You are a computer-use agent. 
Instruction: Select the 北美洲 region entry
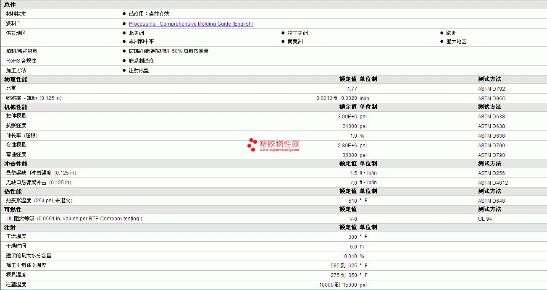(x=137, y=33)
